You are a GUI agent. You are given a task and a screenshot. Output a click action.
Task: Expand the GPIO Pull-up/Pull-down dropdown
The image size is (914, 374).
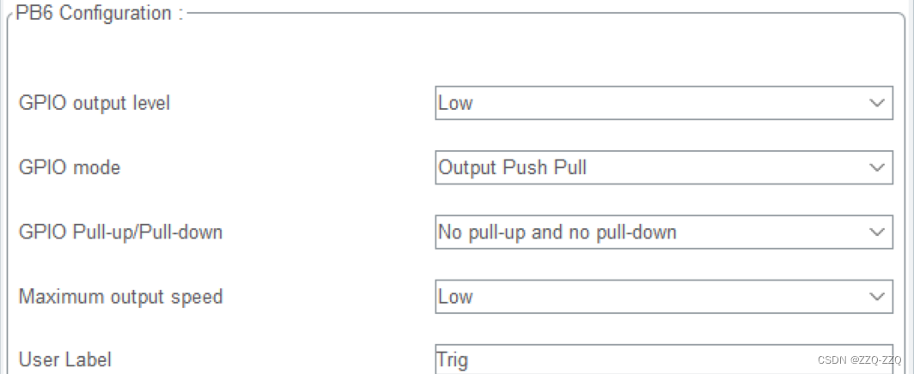click(664, 232)
